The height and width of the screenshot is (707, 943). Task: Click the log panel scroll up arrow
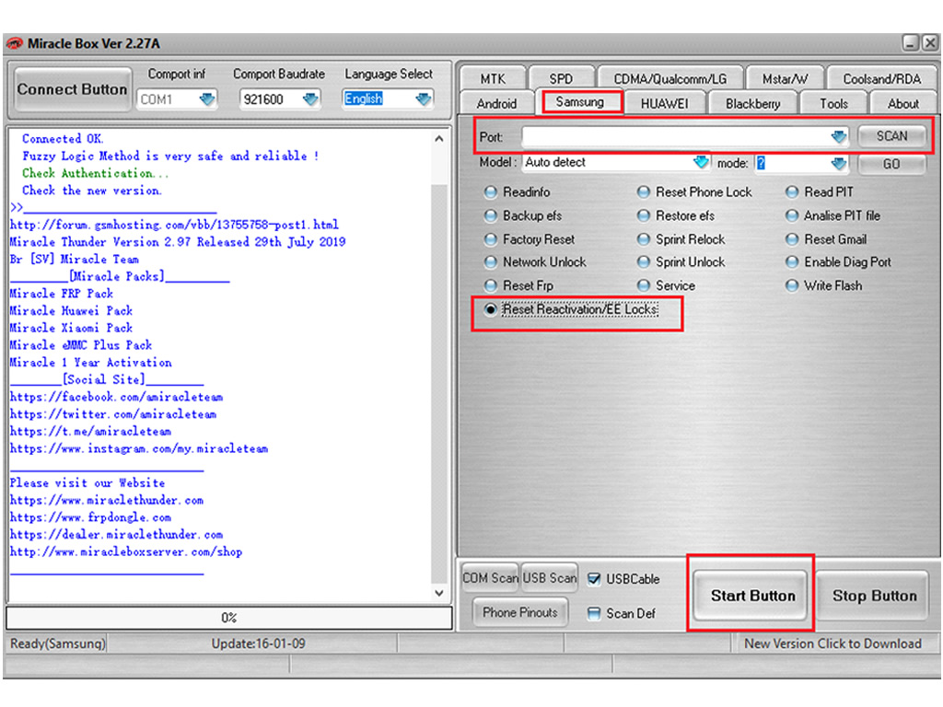click(439, 139)
